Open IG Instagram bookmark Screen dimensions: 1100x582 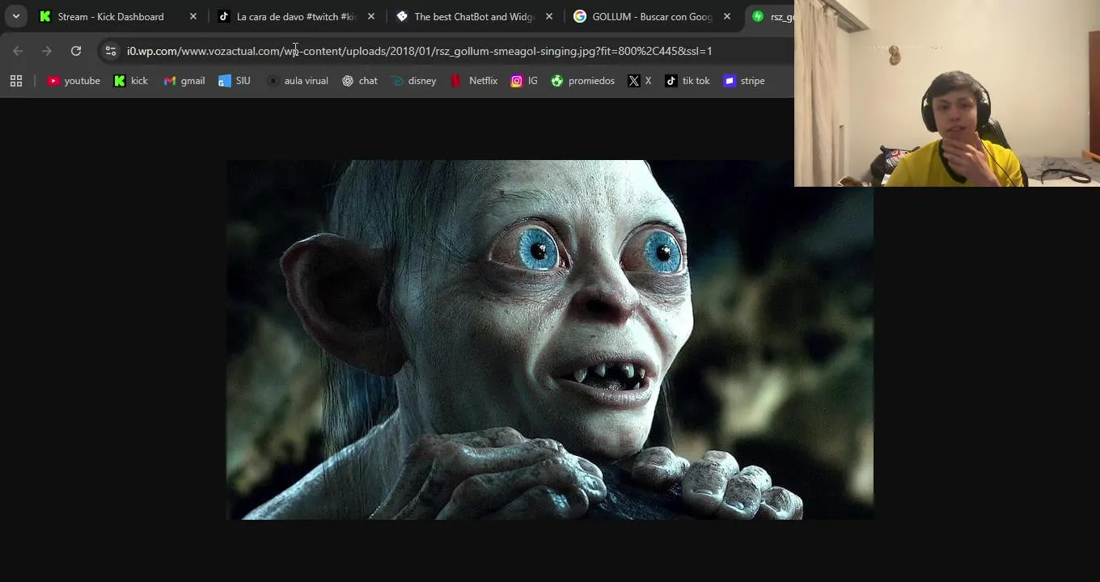click(524, 81)
